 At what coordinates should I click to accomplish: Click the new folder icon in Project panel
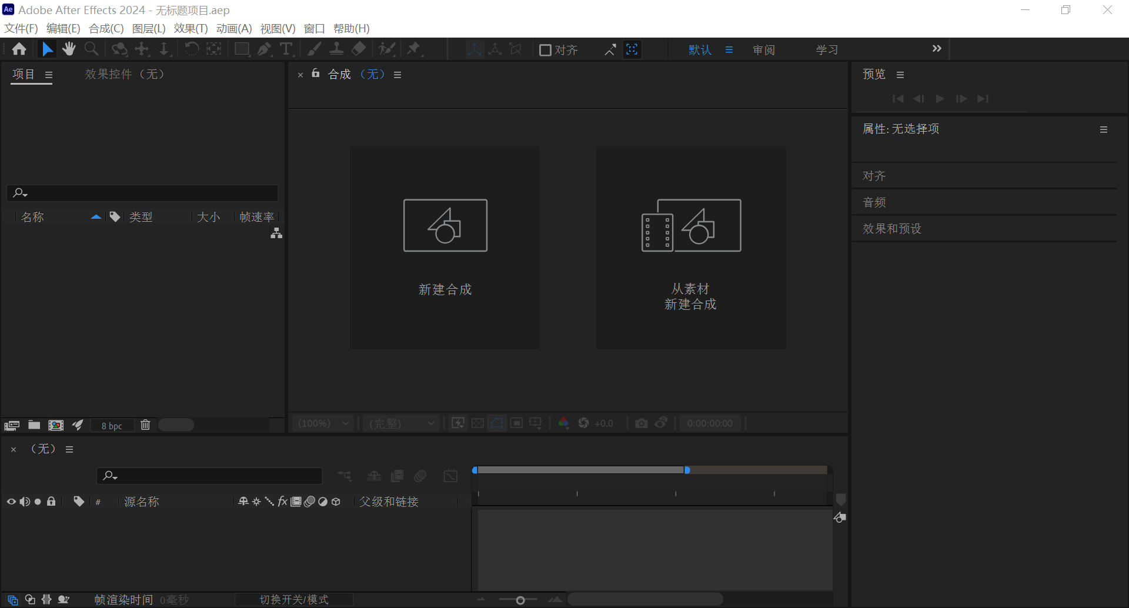pyautogui.click(x=34, y=425)
